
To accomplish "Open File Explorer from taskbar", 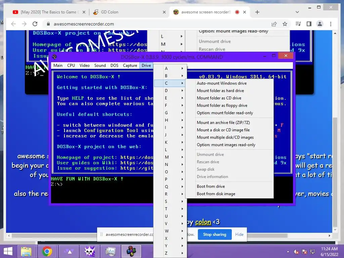I will [x=26, y=251].
